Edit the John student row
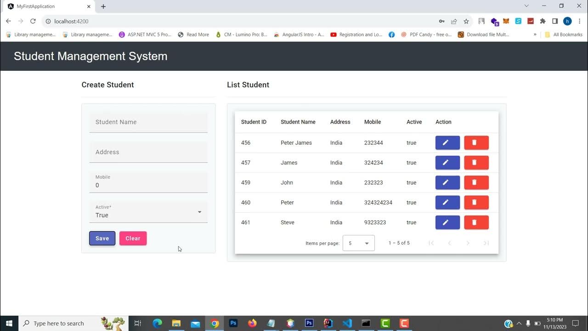The width and height of the screenshot is (588, 331). pos(447,183)
